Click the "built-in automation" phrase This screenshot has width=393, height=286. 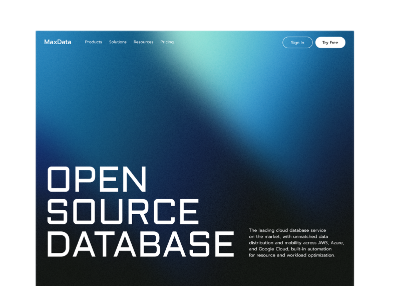click(x=311, y=249)
